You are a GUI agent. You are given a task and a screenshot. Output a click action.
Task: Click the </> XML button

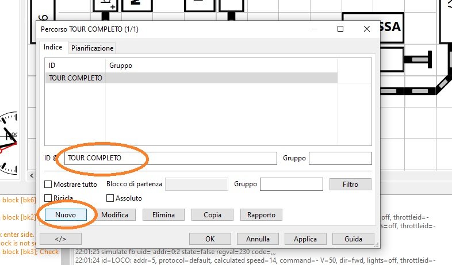[x=60, y=239]
